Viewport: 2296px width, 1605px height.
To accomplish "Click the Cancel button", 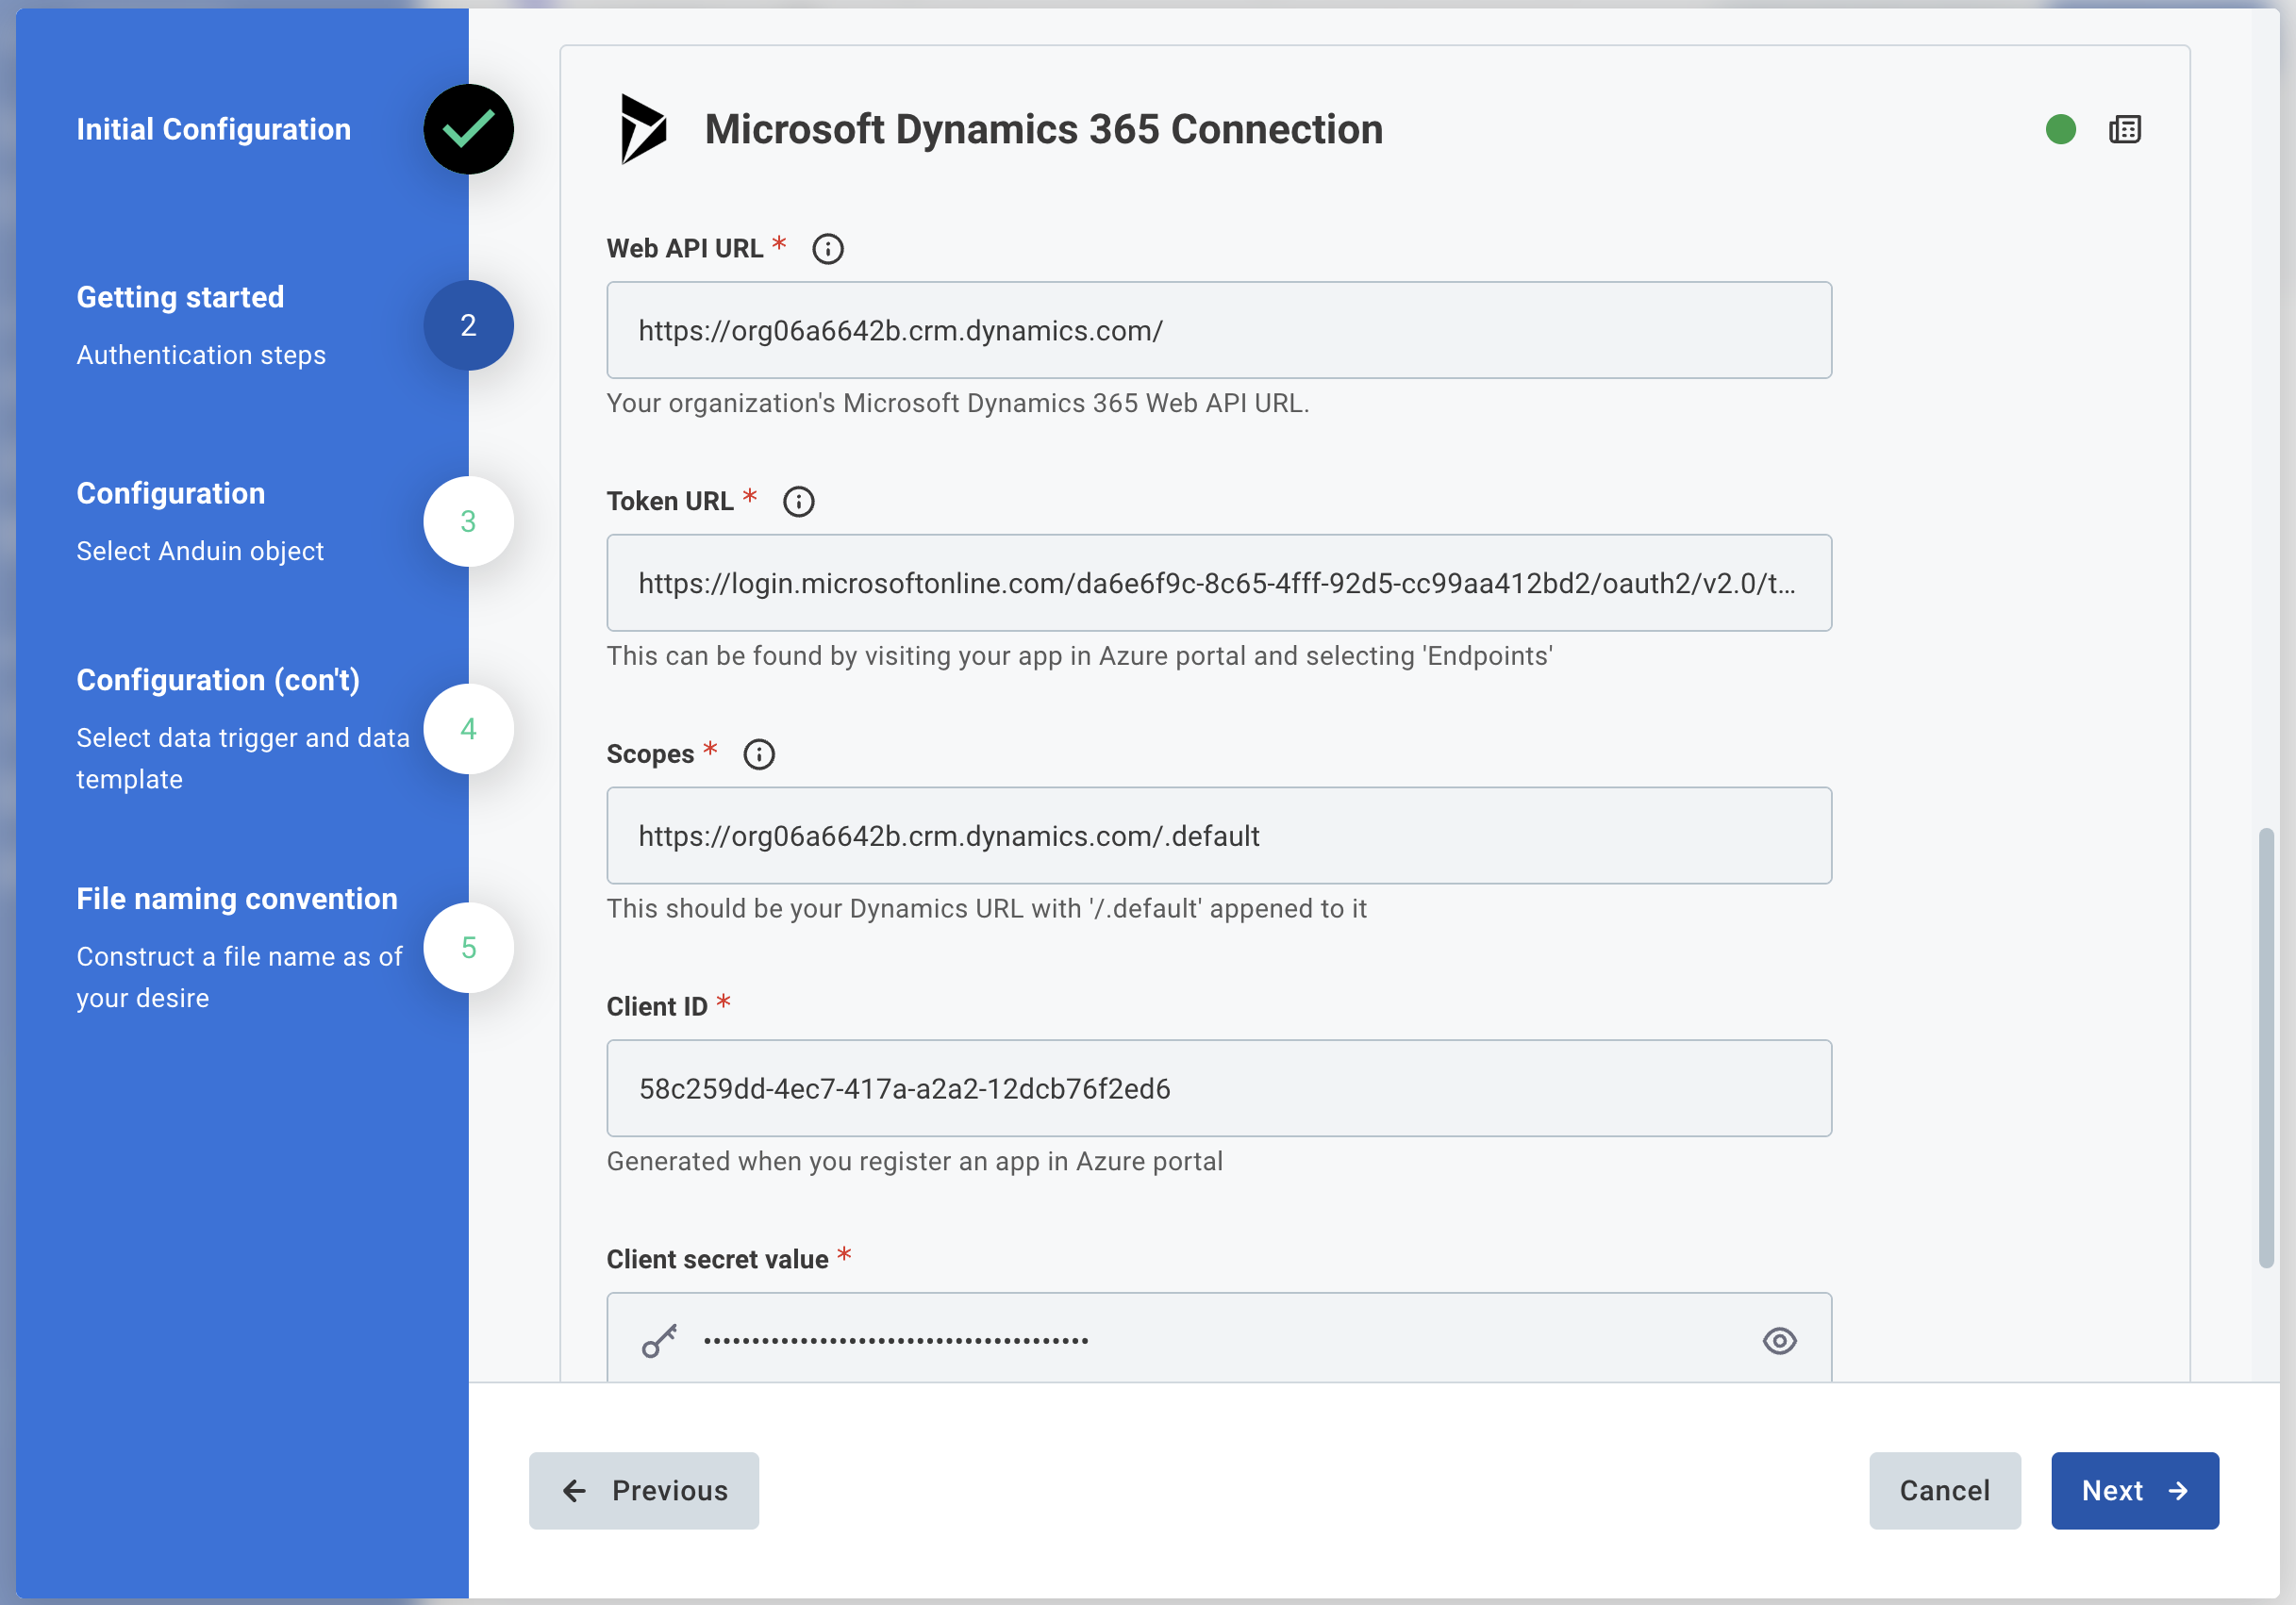I will [1945, 1491].
